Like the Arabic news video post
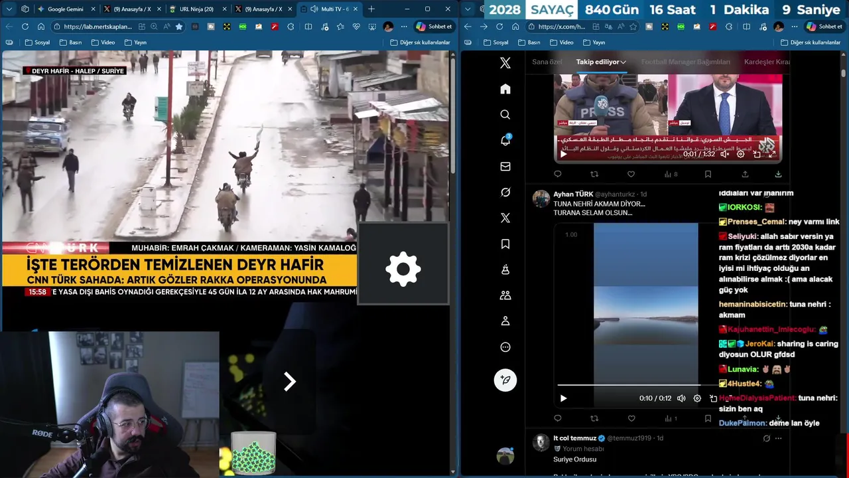Image resolution: width=849 pixels, height=478 pixels. 631,174
